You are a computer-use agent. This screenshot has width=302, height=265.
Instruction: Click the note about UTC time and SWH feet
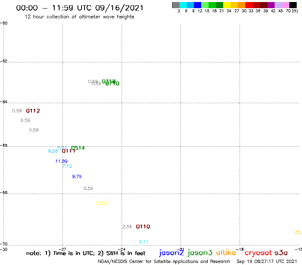86,253
